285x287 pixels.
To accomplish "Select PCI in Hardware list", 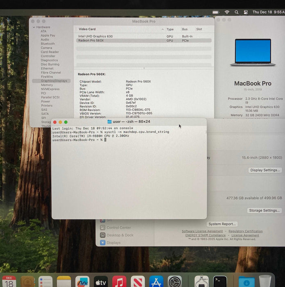I will (43, 93).
